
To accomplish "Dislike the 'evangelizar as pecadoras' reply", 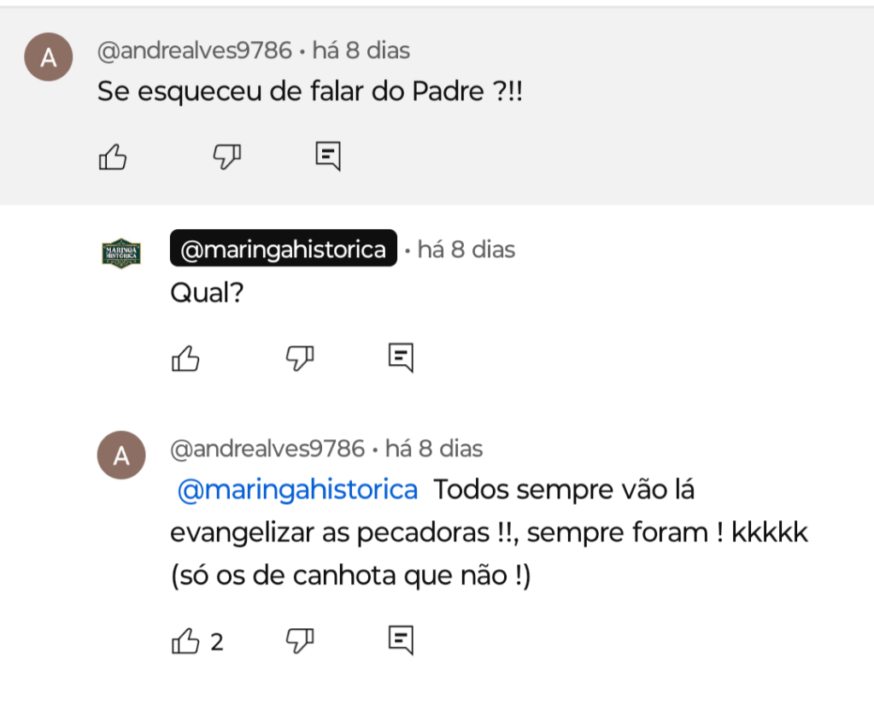I will [x=299, y=640].
